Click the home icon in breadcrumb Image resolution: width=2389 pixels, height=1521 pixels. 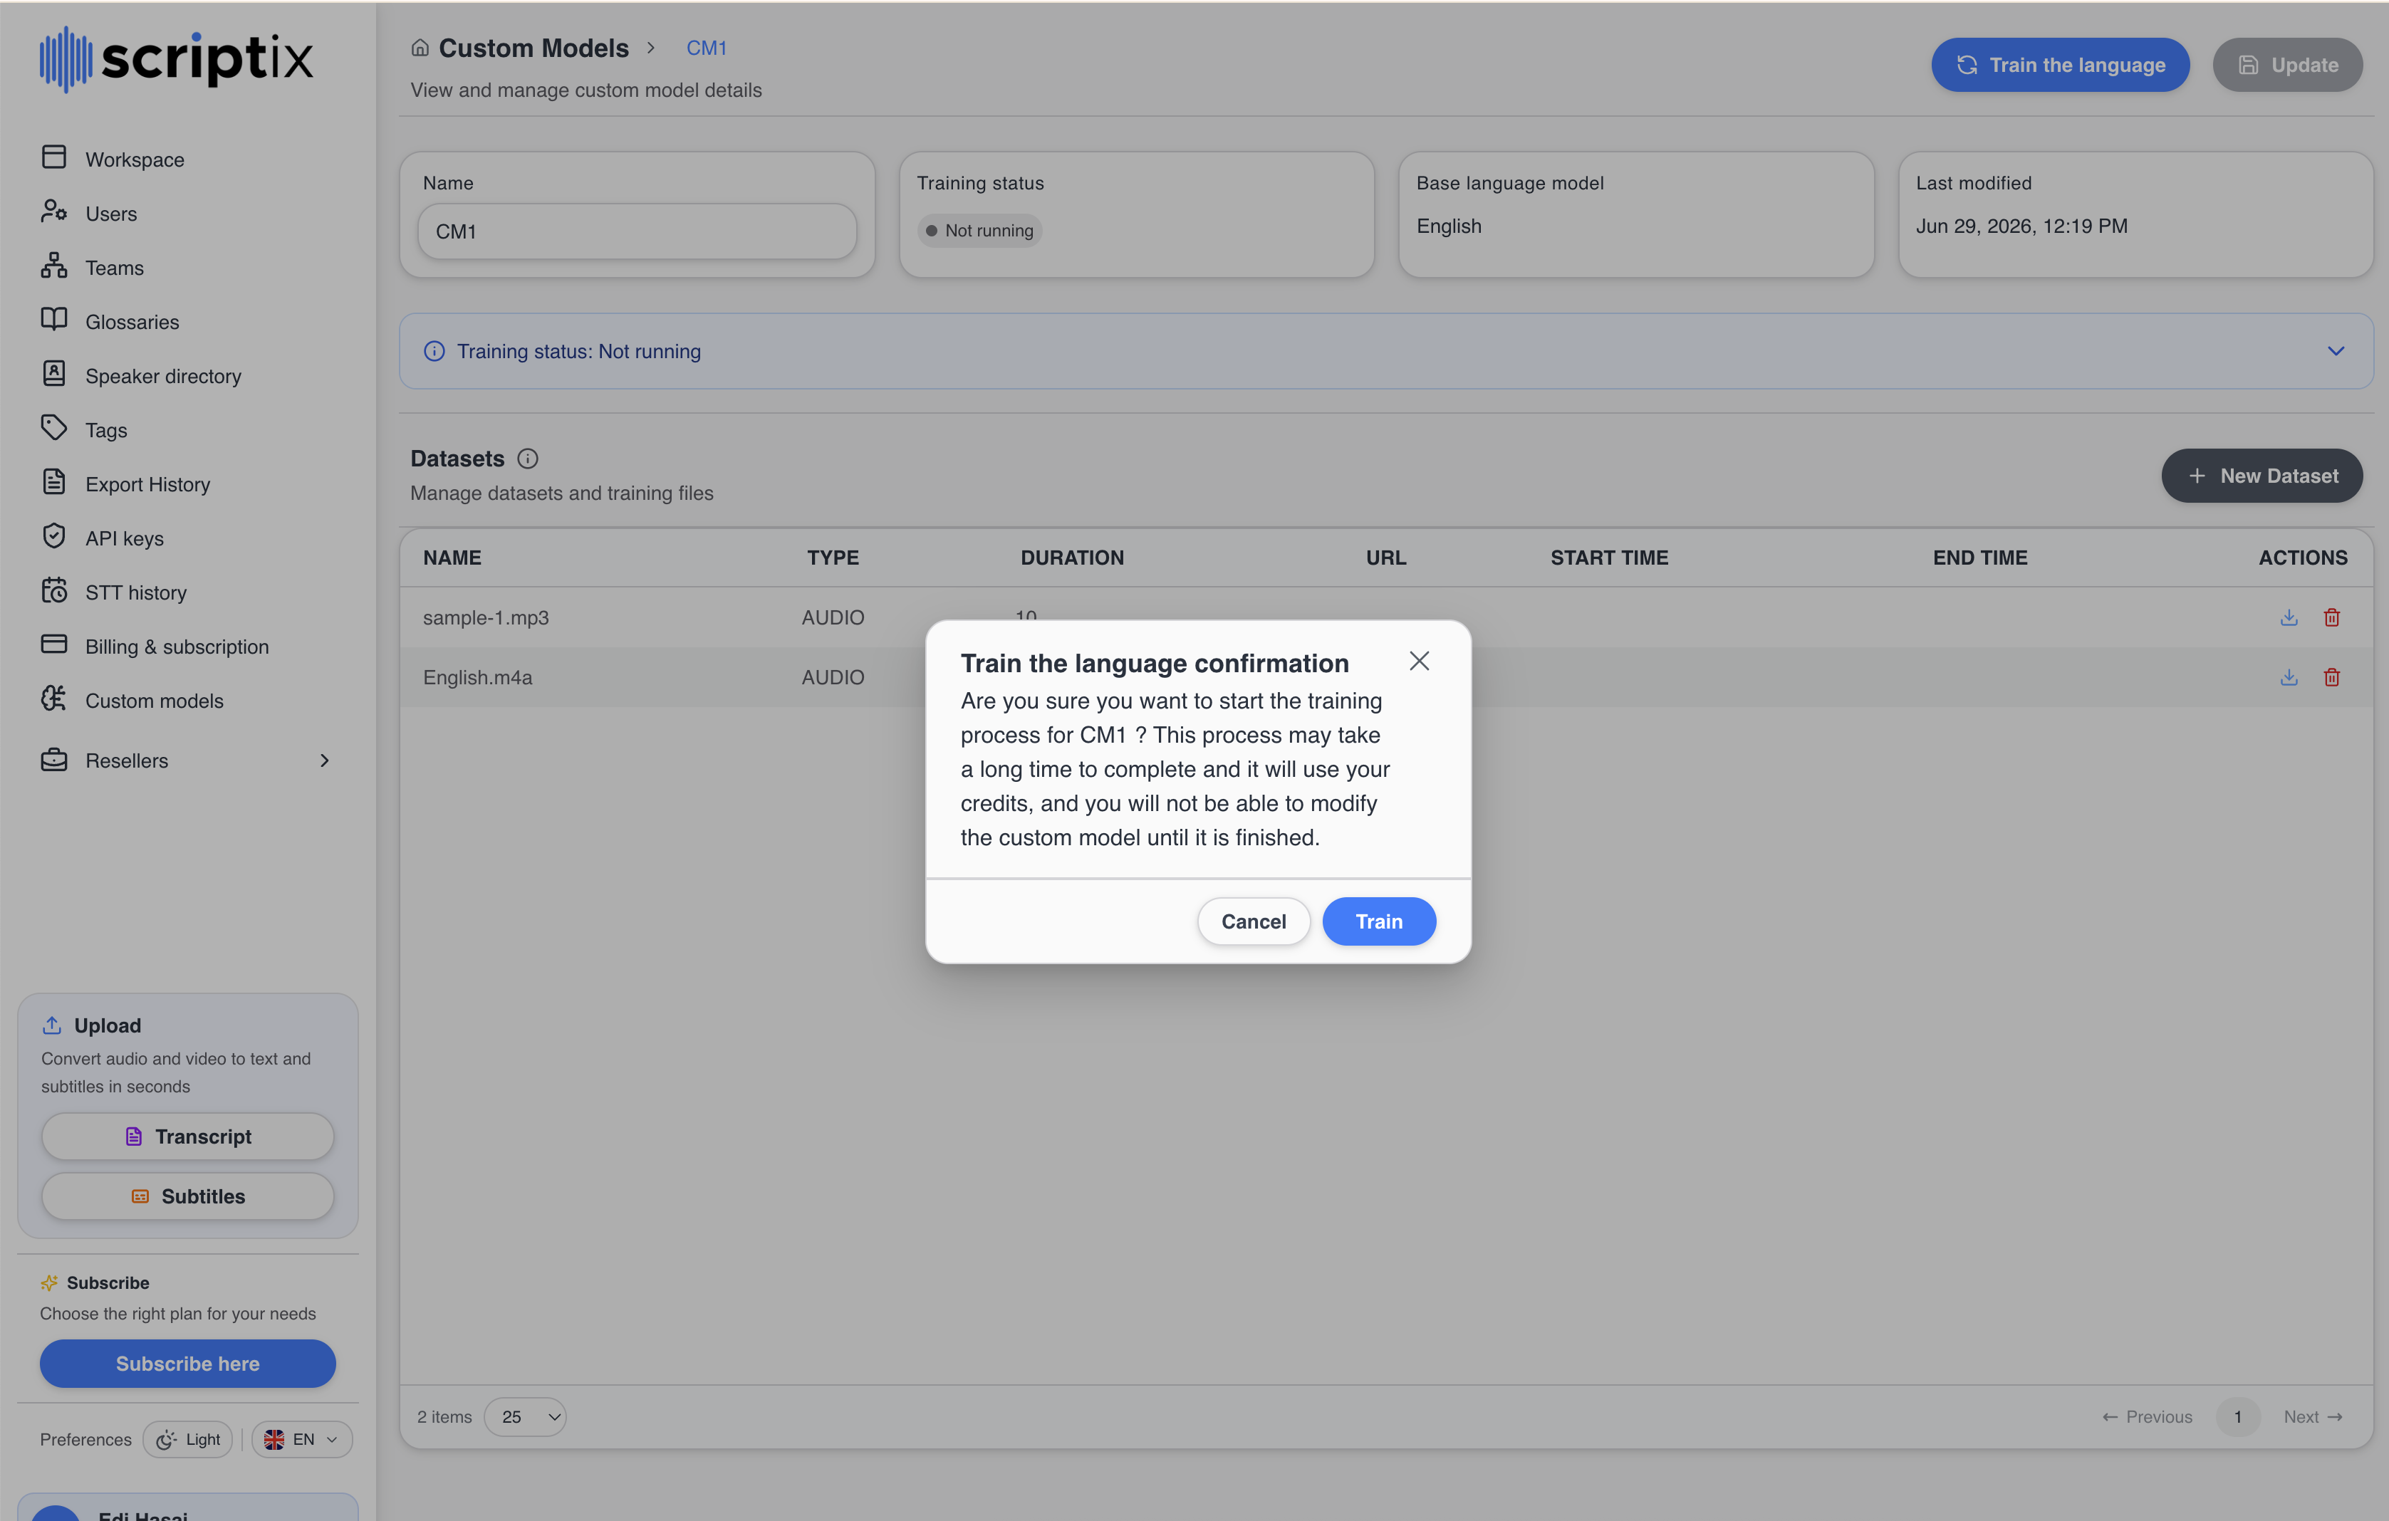click(x=420, y=48)
